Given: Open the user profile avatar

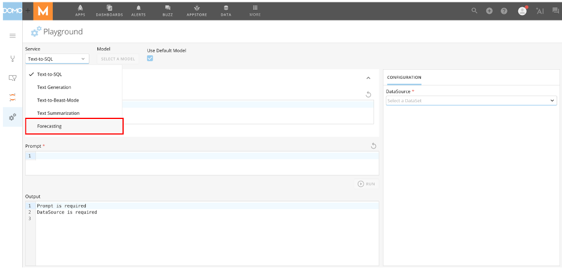Looking at the screenshot, I should 522,11.
